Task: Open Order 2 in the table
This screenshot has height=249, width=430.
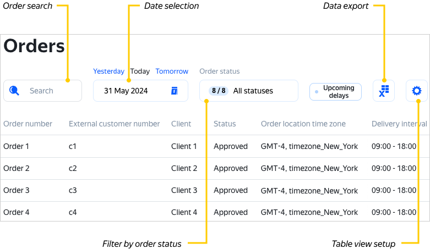Action: point(17,168)
